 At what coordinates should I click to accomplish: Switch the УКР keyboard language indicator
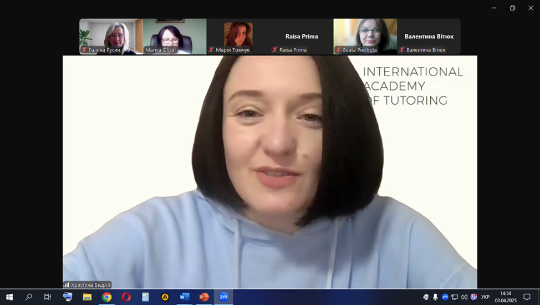(x=485, y=297)
